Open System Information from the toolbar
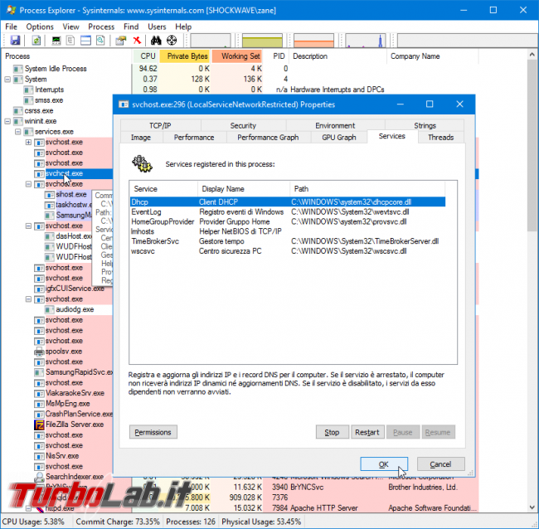This screenshot has width=539, height=529. coord(56,41)
